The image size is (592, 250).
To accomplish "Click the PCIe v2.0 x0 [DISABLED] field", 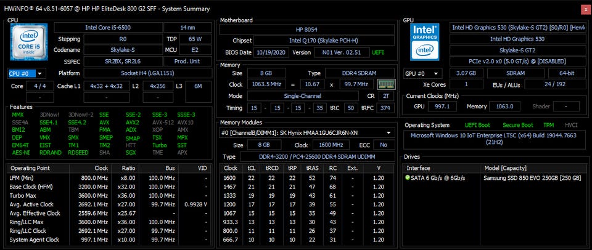I will point(517,61).
